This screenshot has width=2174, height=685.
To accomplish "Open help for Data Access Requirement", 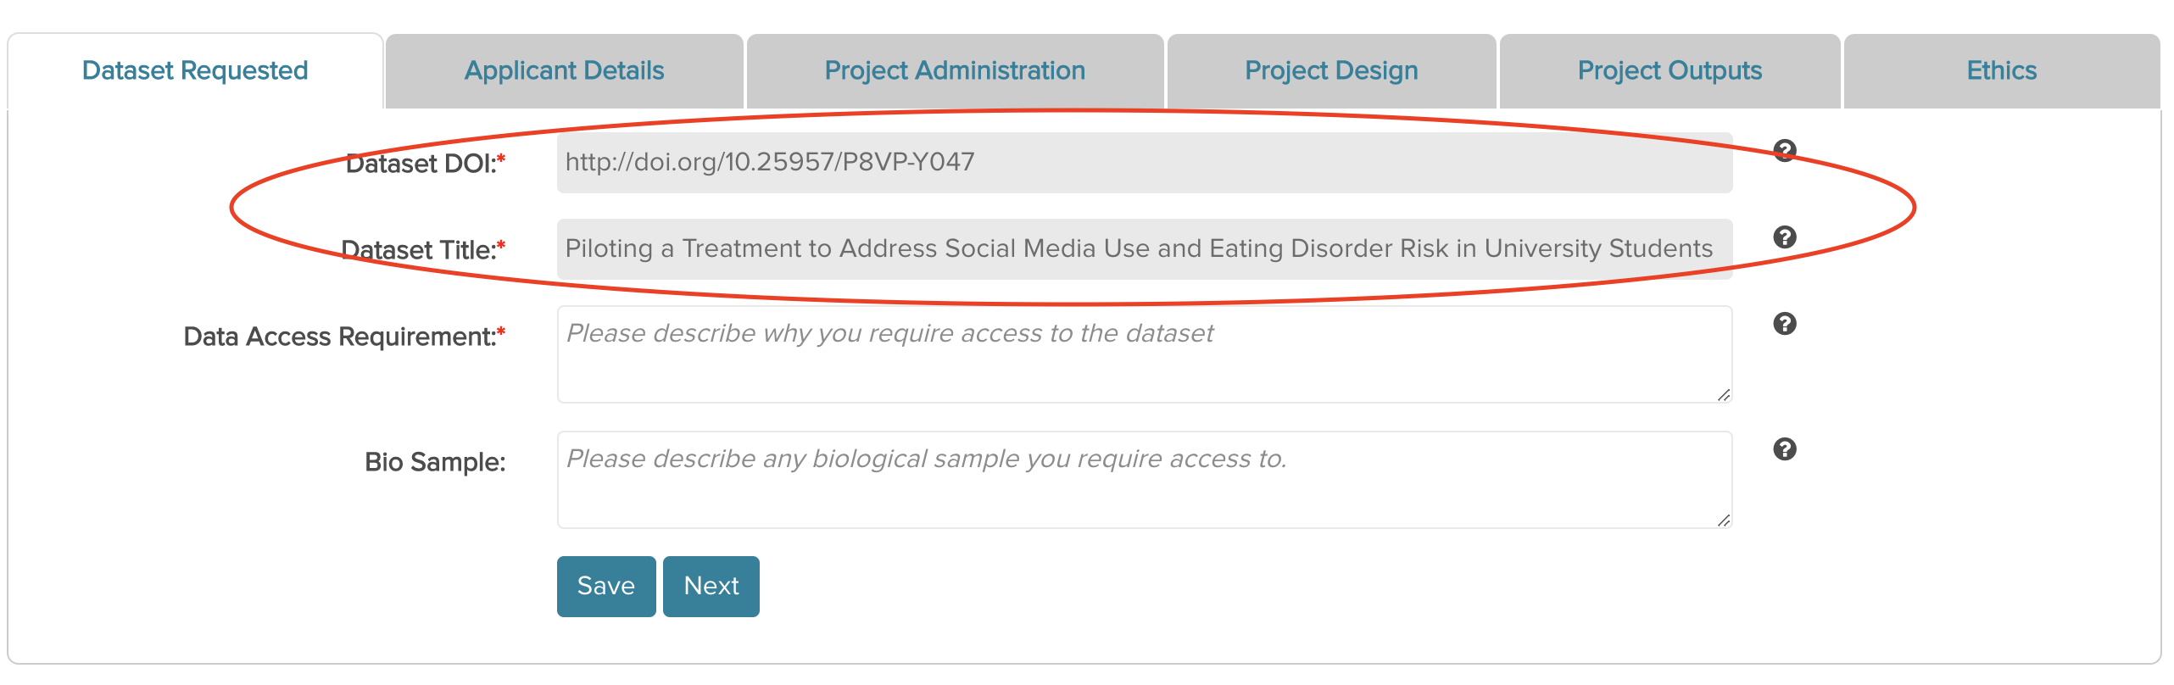I will 1785,324.
